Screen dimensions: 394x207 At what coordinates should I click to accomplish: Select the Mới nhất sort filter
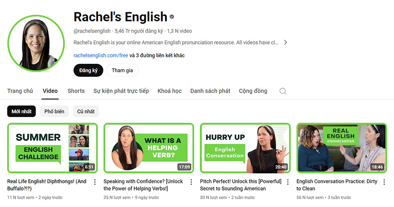pos(21,111)
